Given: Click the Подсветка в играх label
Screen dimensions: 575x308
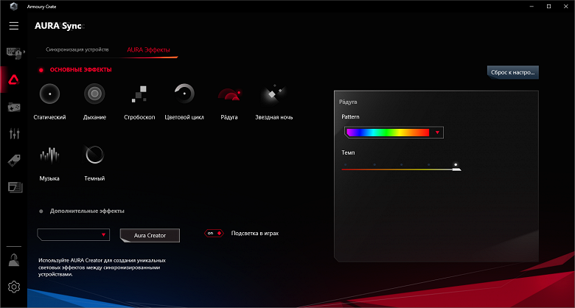Looking at the screenshot, I should 255,233.
